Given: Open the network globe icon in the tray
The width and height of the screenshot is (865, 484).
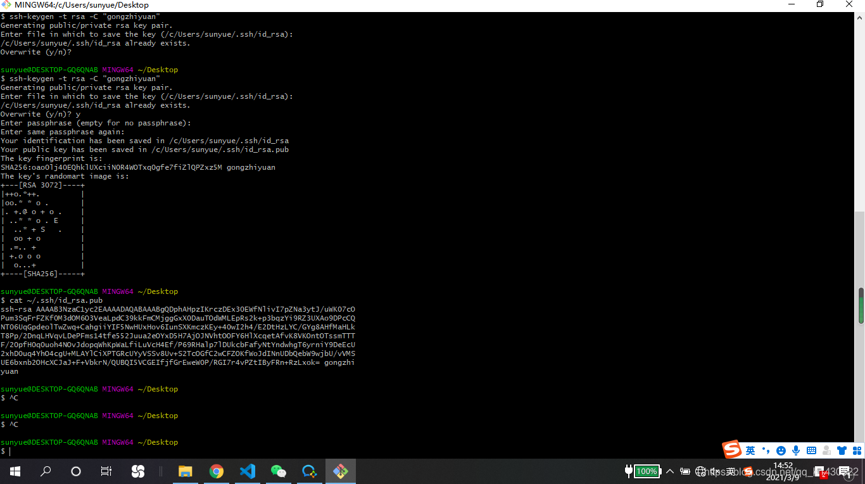Looking at the screenshot, I should point(700,471).
